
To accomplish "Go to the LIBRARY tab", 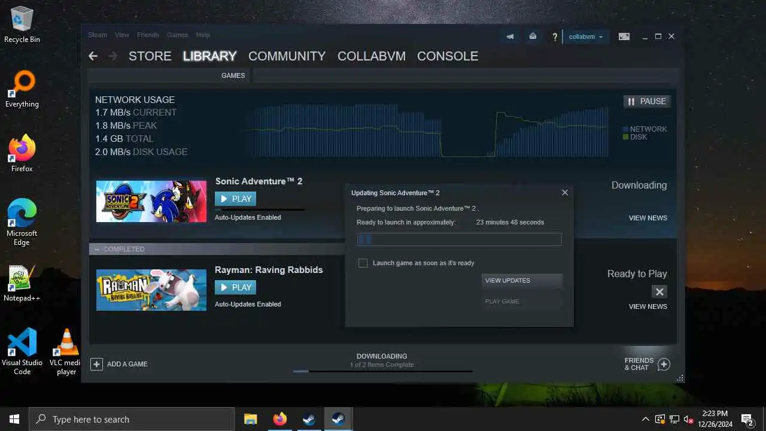I will (209, 56).
